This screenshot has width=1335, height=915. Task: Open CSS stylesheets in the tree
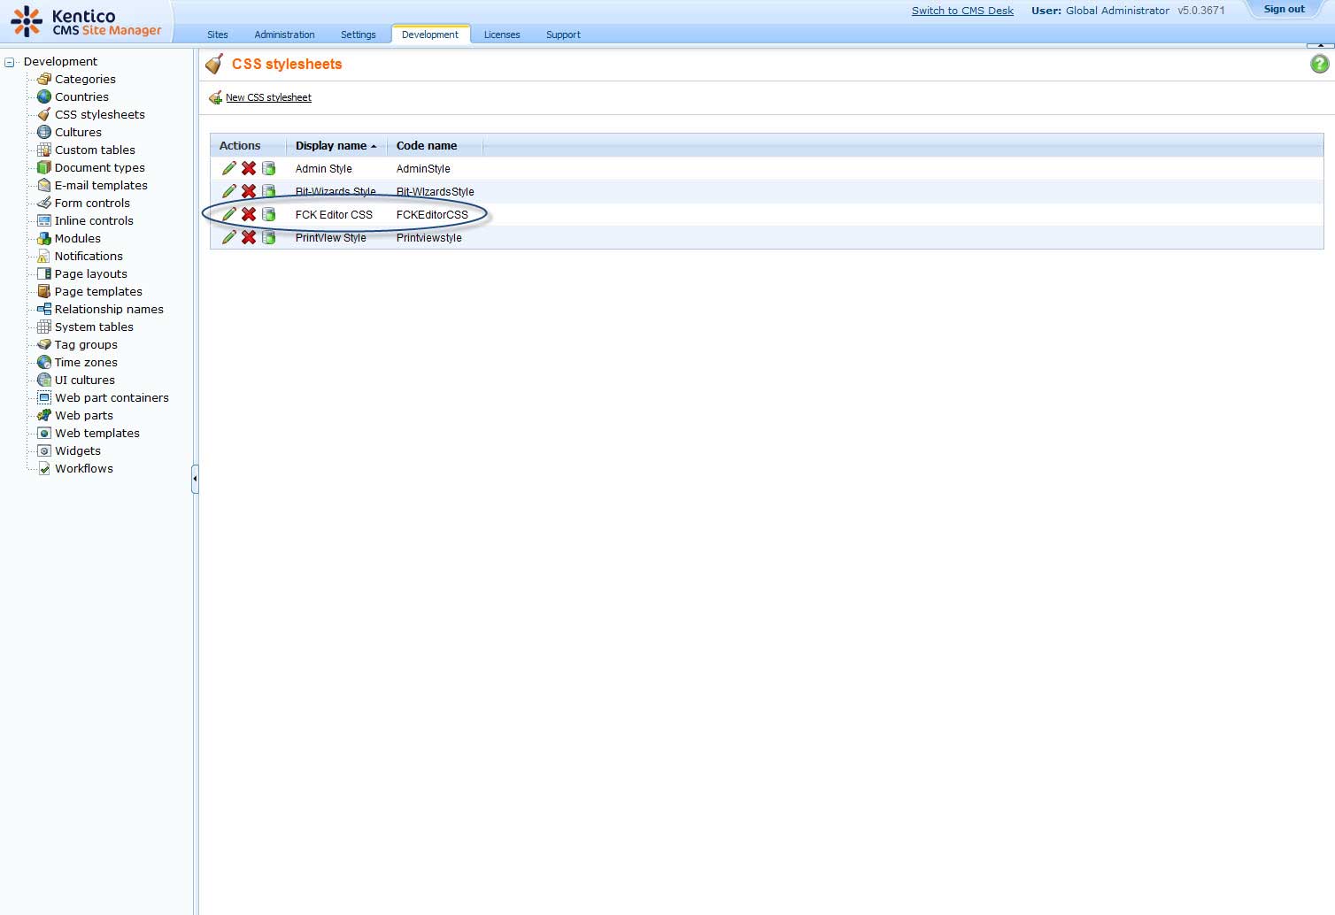(100, 114)
